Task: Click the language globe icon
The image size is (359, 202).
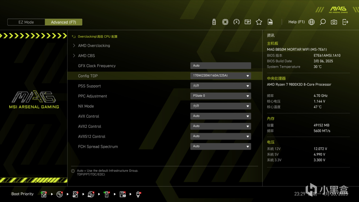Action: coord(312,22)
